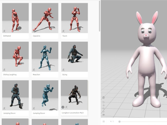
Task: Click the animation timeline track
Action: [143, 122]
